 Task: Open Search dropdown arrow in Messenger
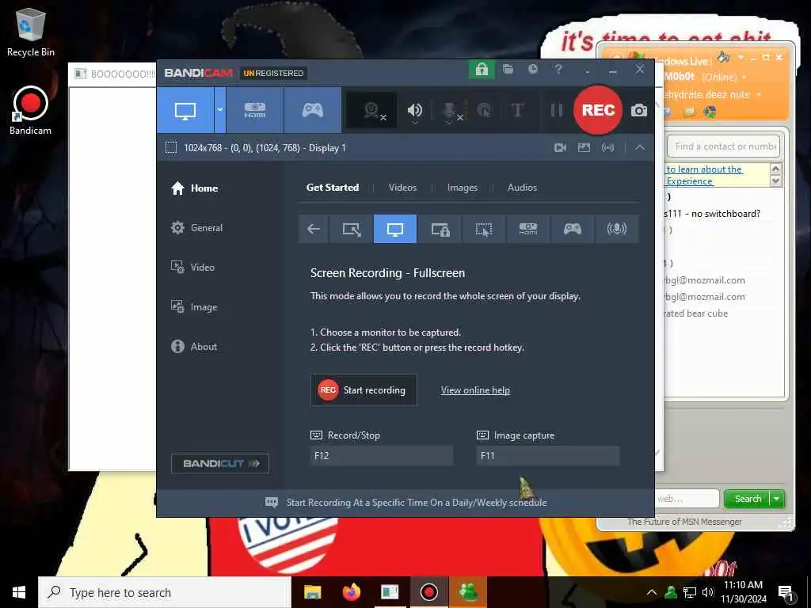click(x=777, y=499)
